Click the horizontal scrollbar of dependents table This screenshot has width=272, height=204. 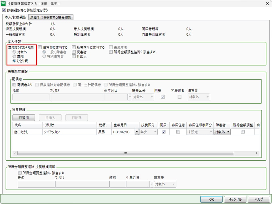pyautogui.click(x=125, y=153)
